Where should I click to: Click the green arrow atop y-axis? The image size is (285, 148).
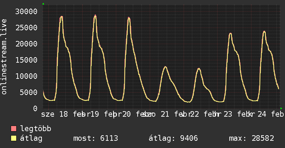click(x=43, y=4)
